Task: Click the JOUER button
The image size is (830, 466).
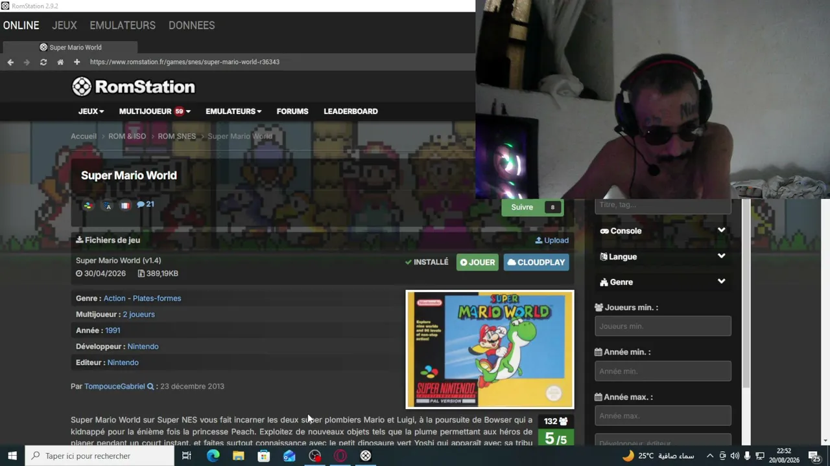Action: click(x=477, y=262)
